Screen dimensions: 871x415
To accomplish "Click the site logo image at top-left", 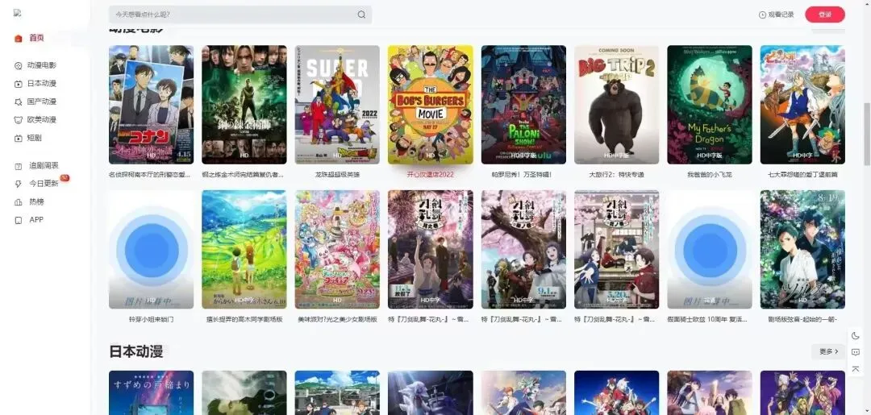I will coord(17,13).
